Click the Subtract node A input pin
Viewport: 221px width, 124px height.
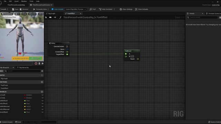pyautogui.click(x=126, y=54)
